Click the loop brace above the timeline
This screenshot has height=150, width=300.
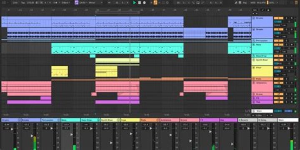pyautogui.click(x=117, y=12)
